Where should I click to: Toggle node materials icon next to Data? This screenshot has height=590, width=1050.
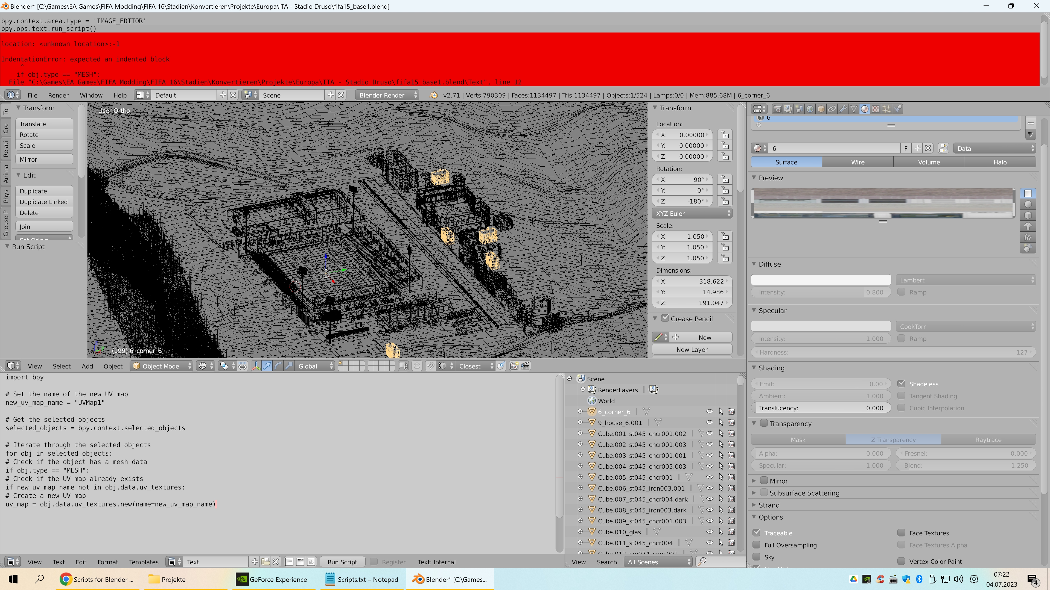(943, 148)
